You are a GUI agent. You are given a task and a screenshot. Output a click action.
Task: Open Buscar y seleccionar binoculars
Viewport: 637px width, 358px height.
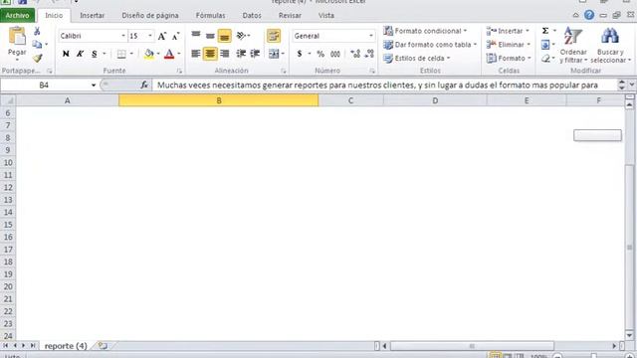point(610,46)
